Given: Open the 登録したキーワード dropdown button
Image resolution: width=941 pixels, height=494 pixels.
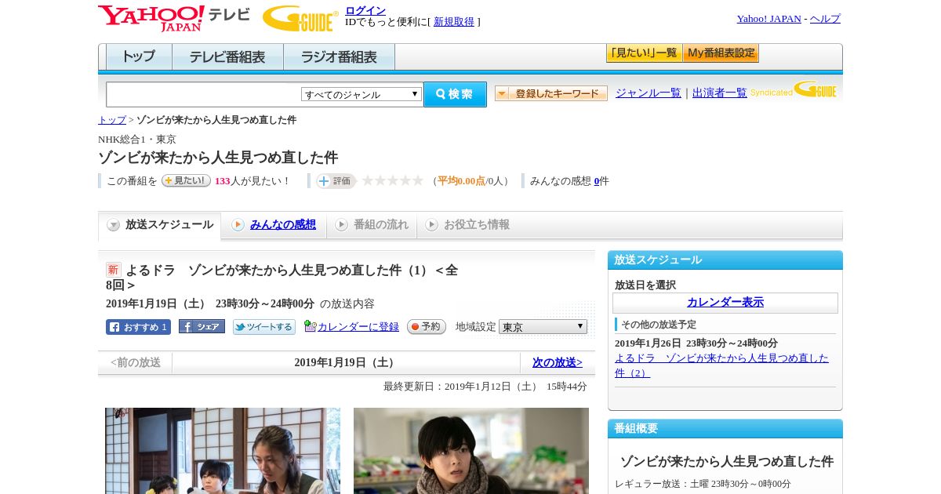Looking at the screenshot, I should coord(551,93).
